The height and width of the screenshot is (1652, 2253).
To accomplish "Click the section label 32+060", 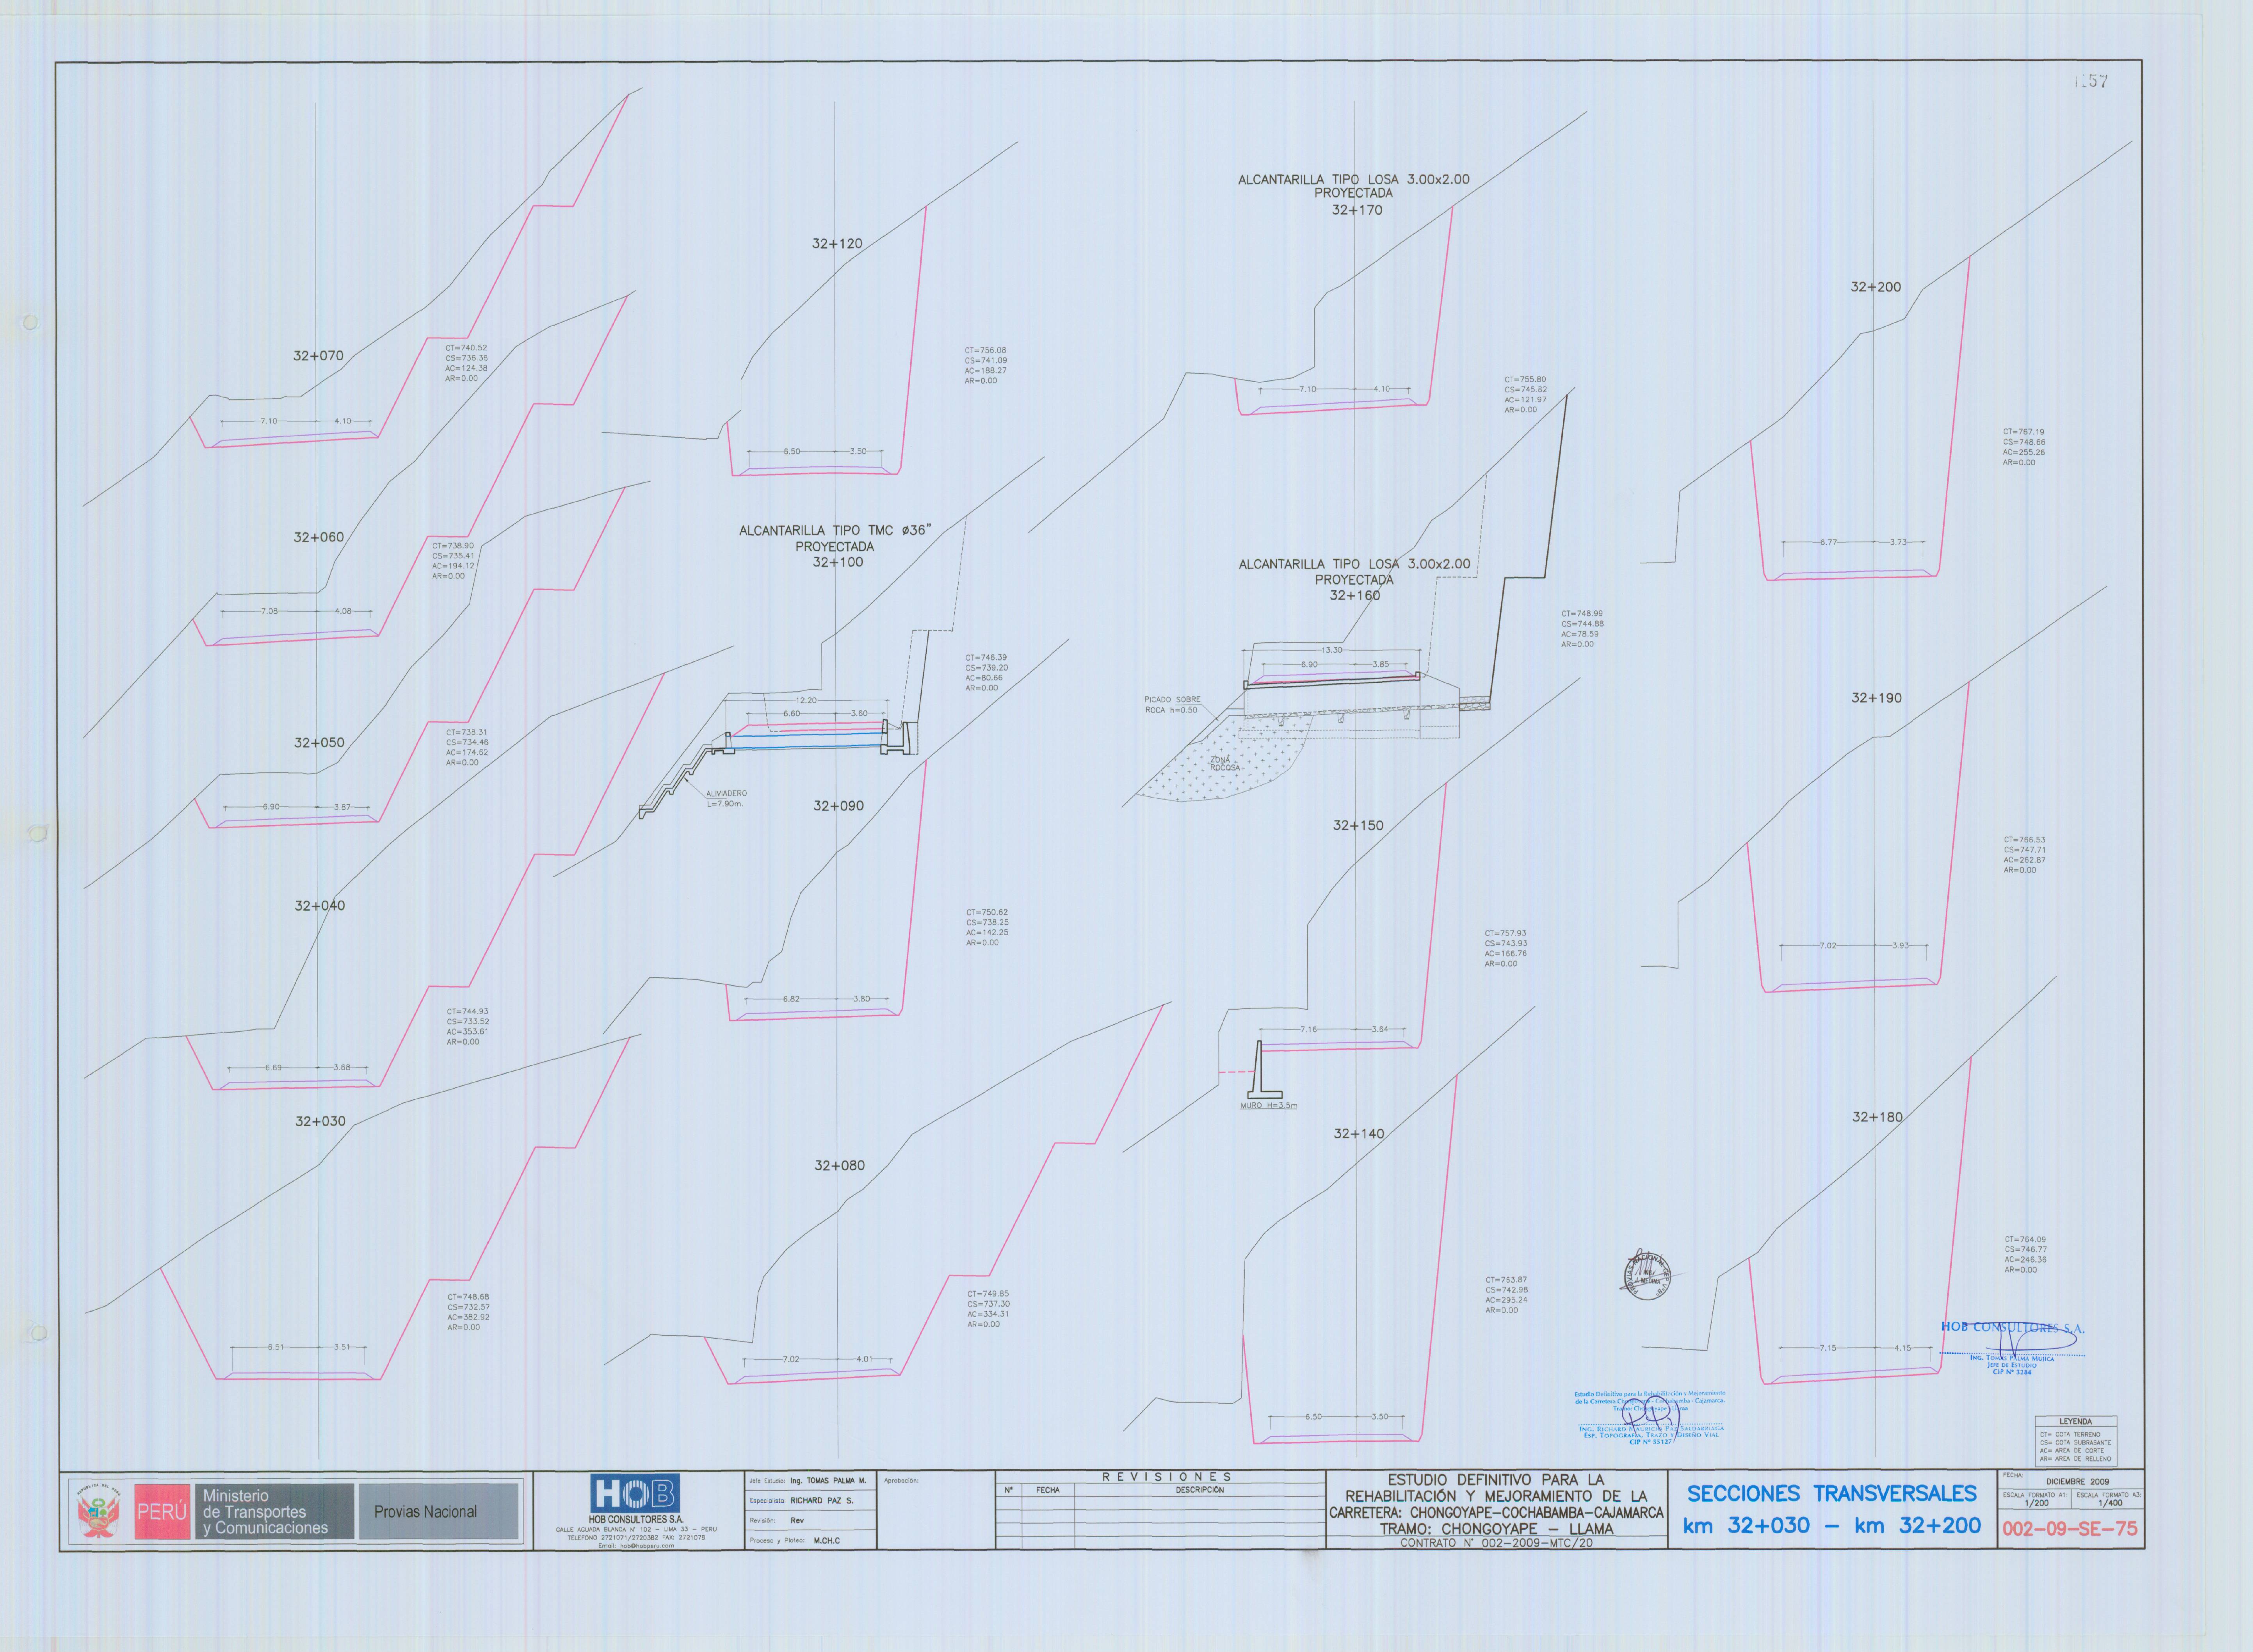I will pos(318,537).
